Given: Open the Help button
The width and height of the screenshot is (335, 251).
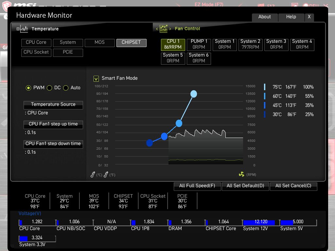Looking at the screenshot, I should (291, 17).
